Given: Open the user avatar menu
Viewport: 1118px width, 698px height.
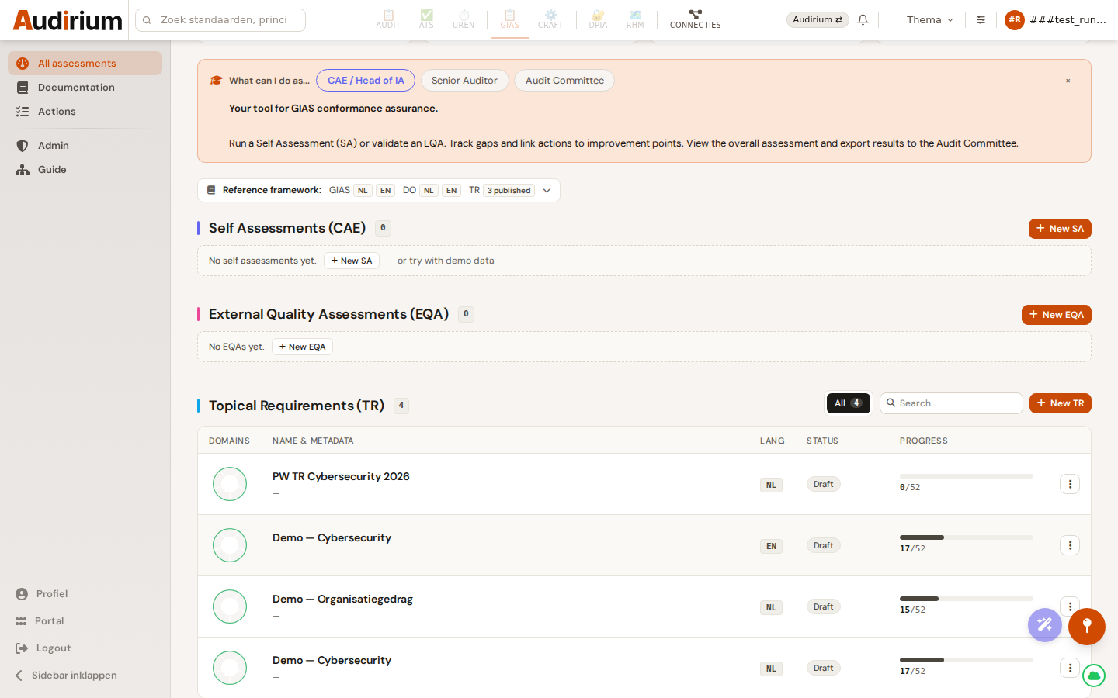Looking at the screenshot, I should tap(1056, 19).
